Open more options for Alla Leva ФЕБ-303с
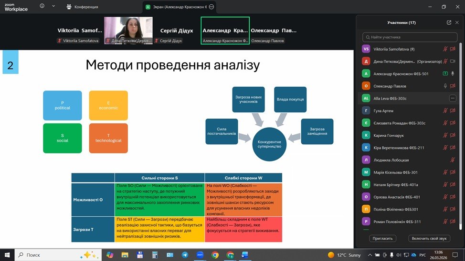The height and width of the screenshot is (261, 465). (x=453, y=98)
